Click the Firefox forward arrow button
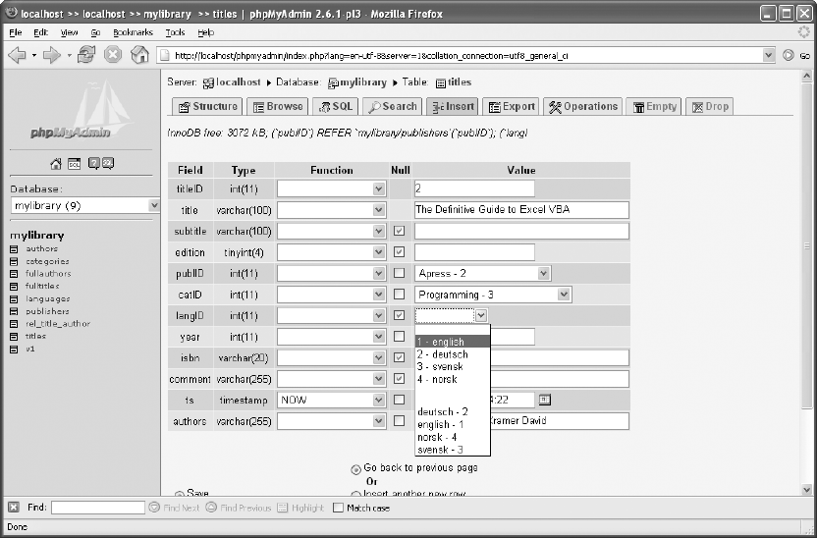Viewport: 817px width, 538px height. pyautogui.click(x=52, y=55)
